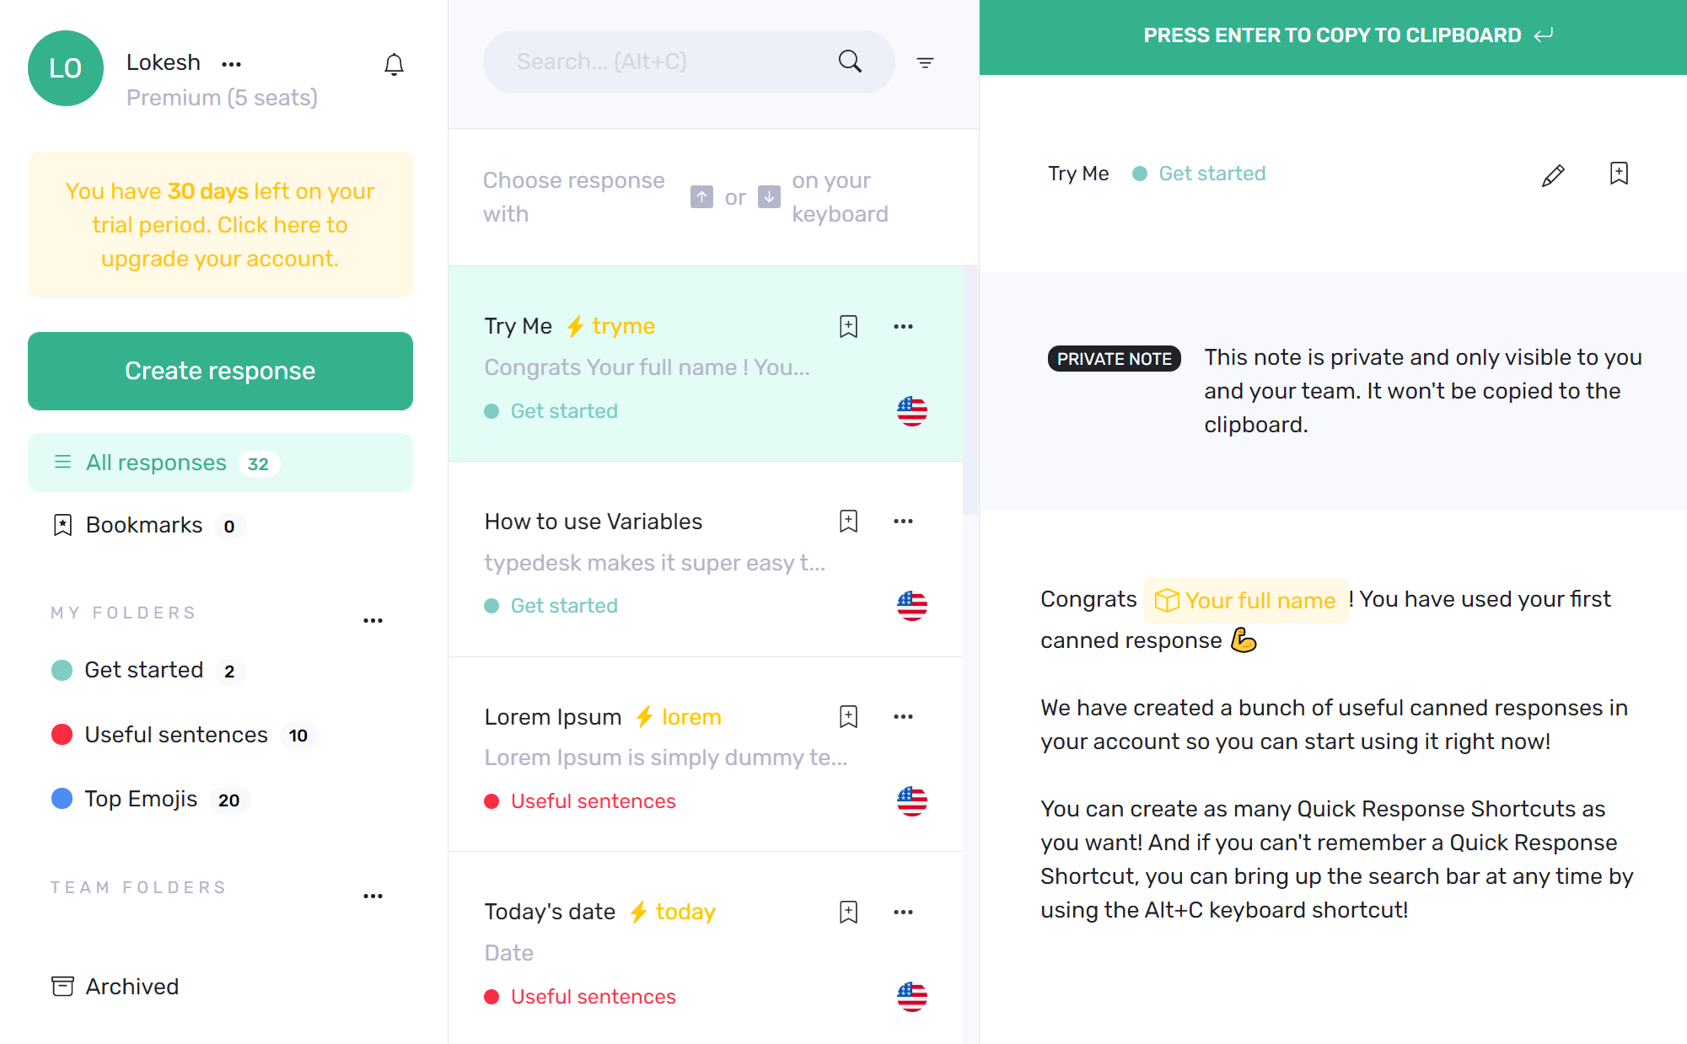Open the Bookmarks section
The width and height of the screenshot is (1687, 1044).
[143, 525]
